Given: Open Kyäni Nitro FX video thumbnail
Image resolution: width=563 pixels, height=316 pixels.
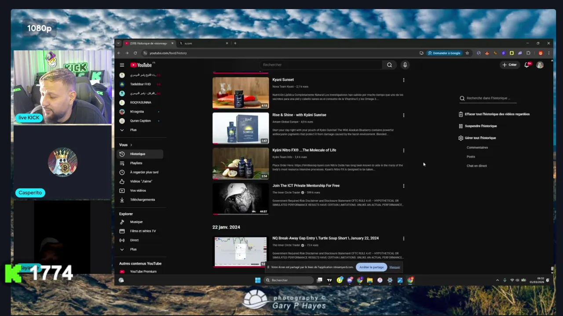Looking at the screenshot, I should tap(241, 163).
